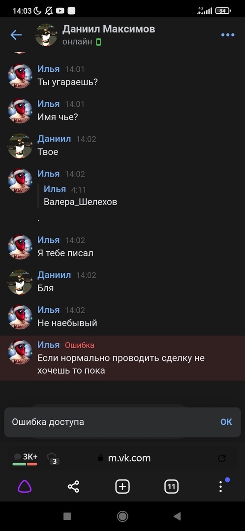Tap Android home navigation circle button

coord(122,516)
